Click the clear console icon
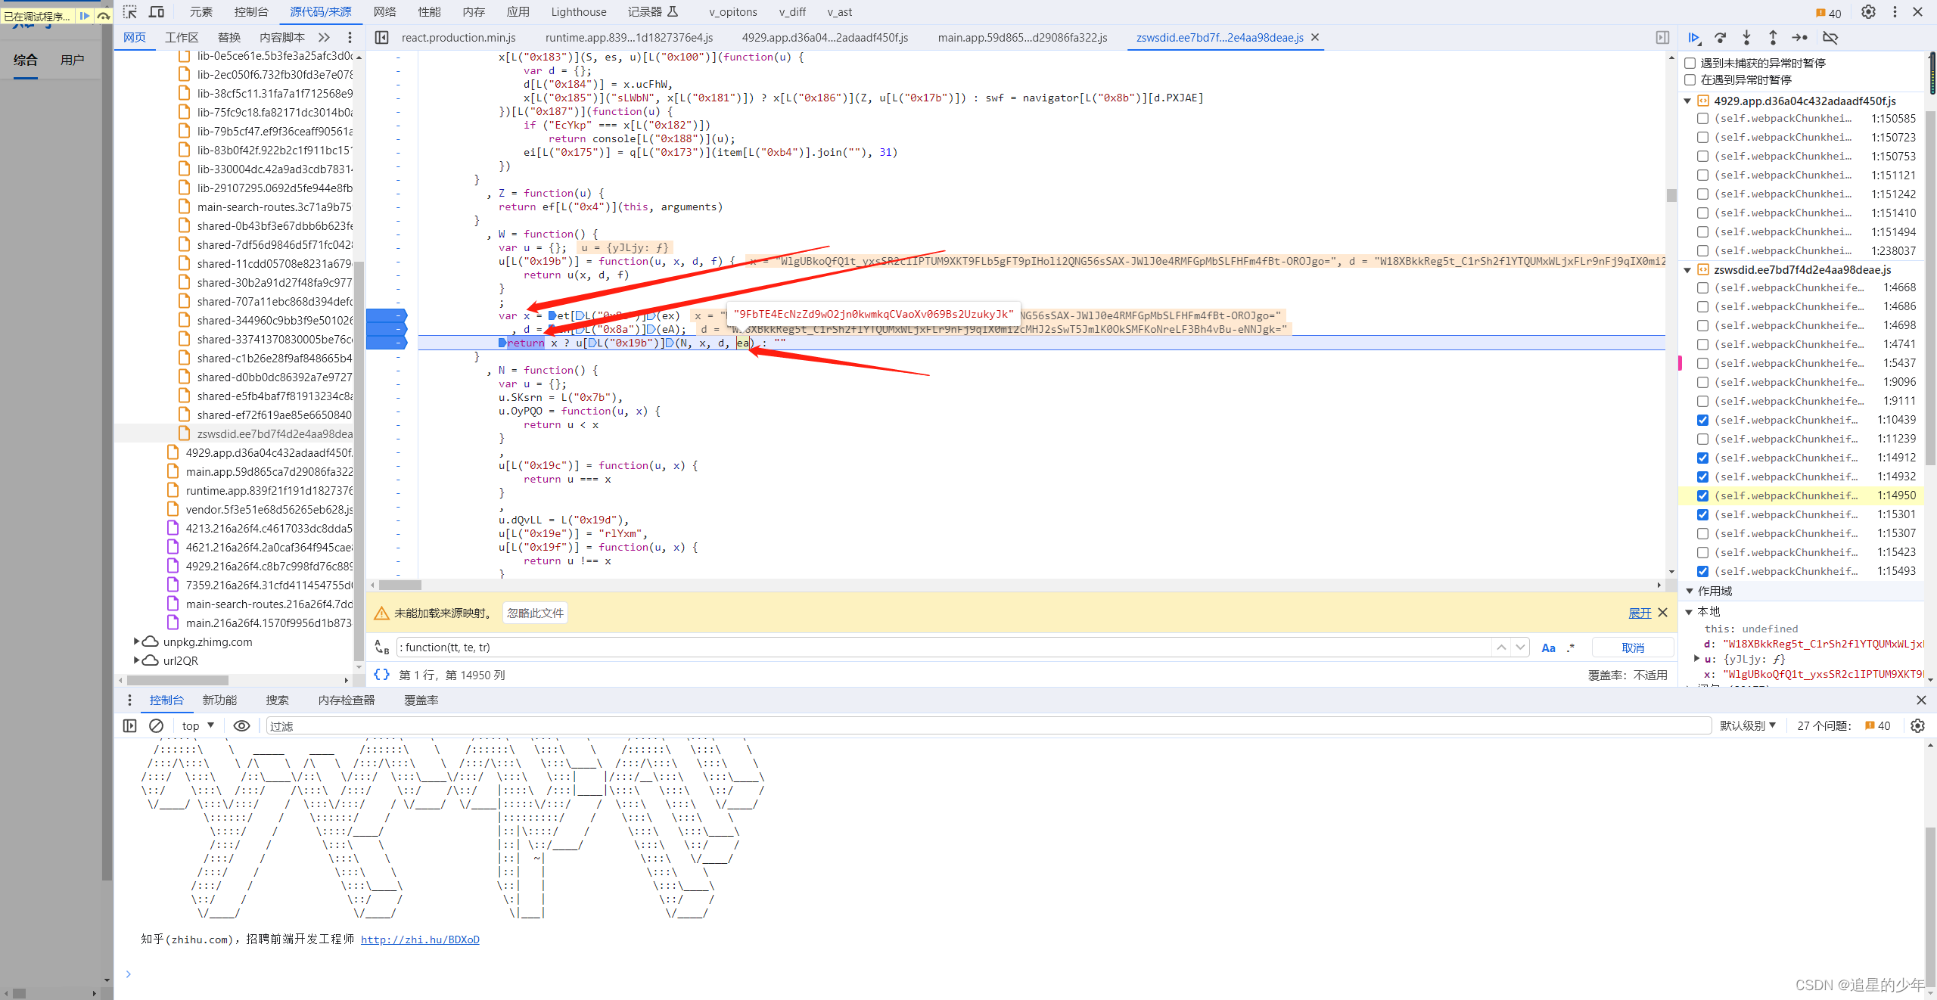This screenshot has height=1000, width=1937. (156, 725)
